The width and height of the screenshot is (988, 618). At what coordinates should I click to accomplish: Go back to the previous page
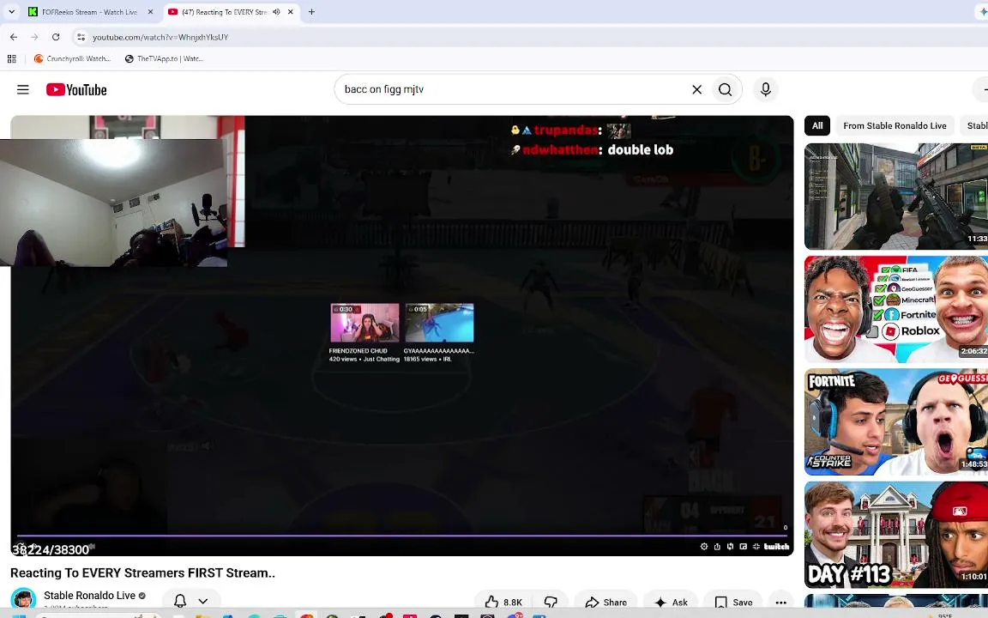click(14, 37)
